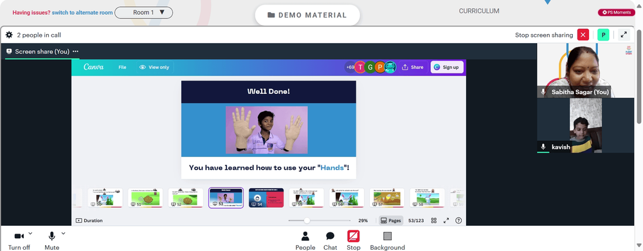Select collaborator avatar G
643x251 pixels.
[370, 68]
